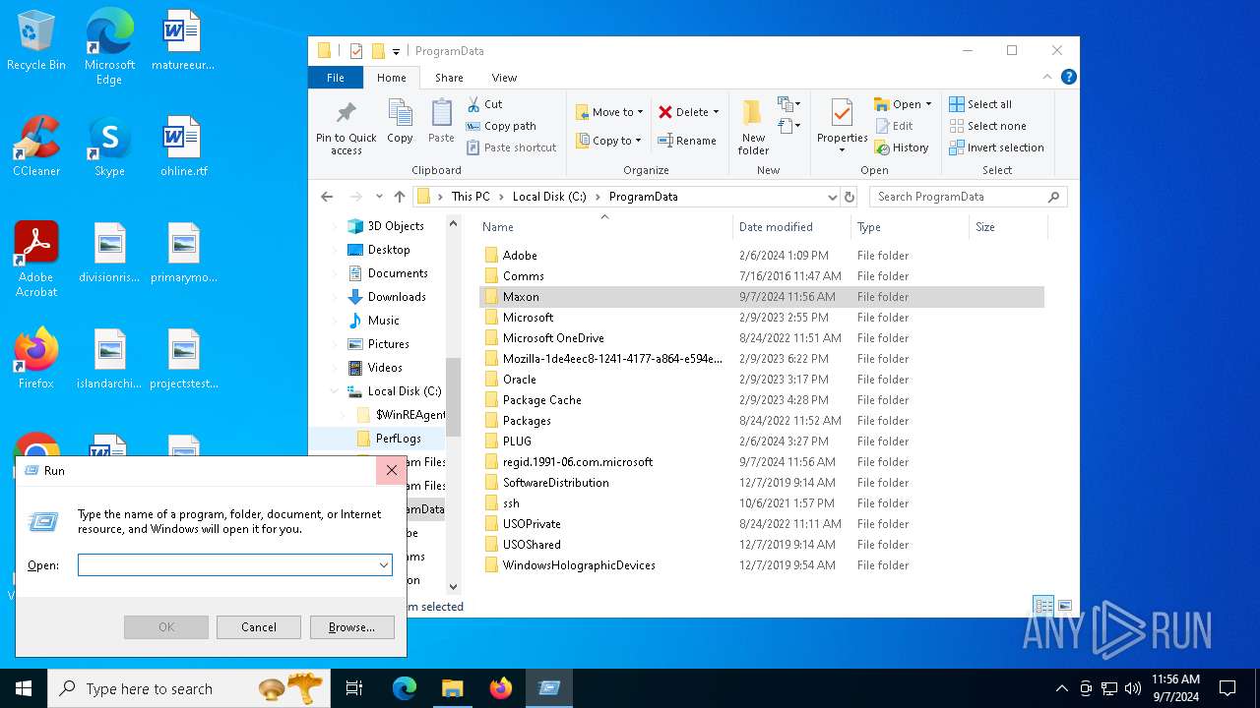Switch to the Home tab
Screen dimensions: 1260x708
pyautogui.click(x=391, y=78)
